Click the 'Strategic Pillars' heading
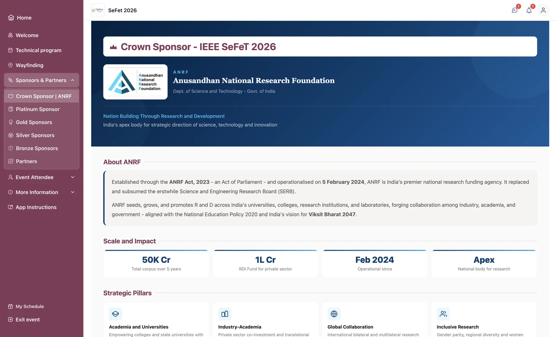 (127, 293)
